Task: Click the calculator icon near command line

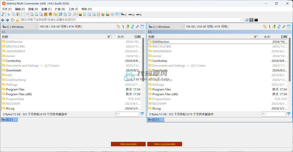Action: [x=252, y=20]
